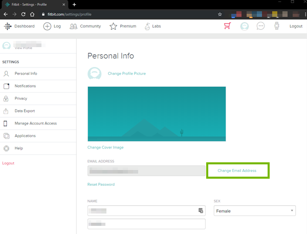Open the messages chat bubble icon
The width and height of the screenshot is (307, 234).
pos(260,26)
